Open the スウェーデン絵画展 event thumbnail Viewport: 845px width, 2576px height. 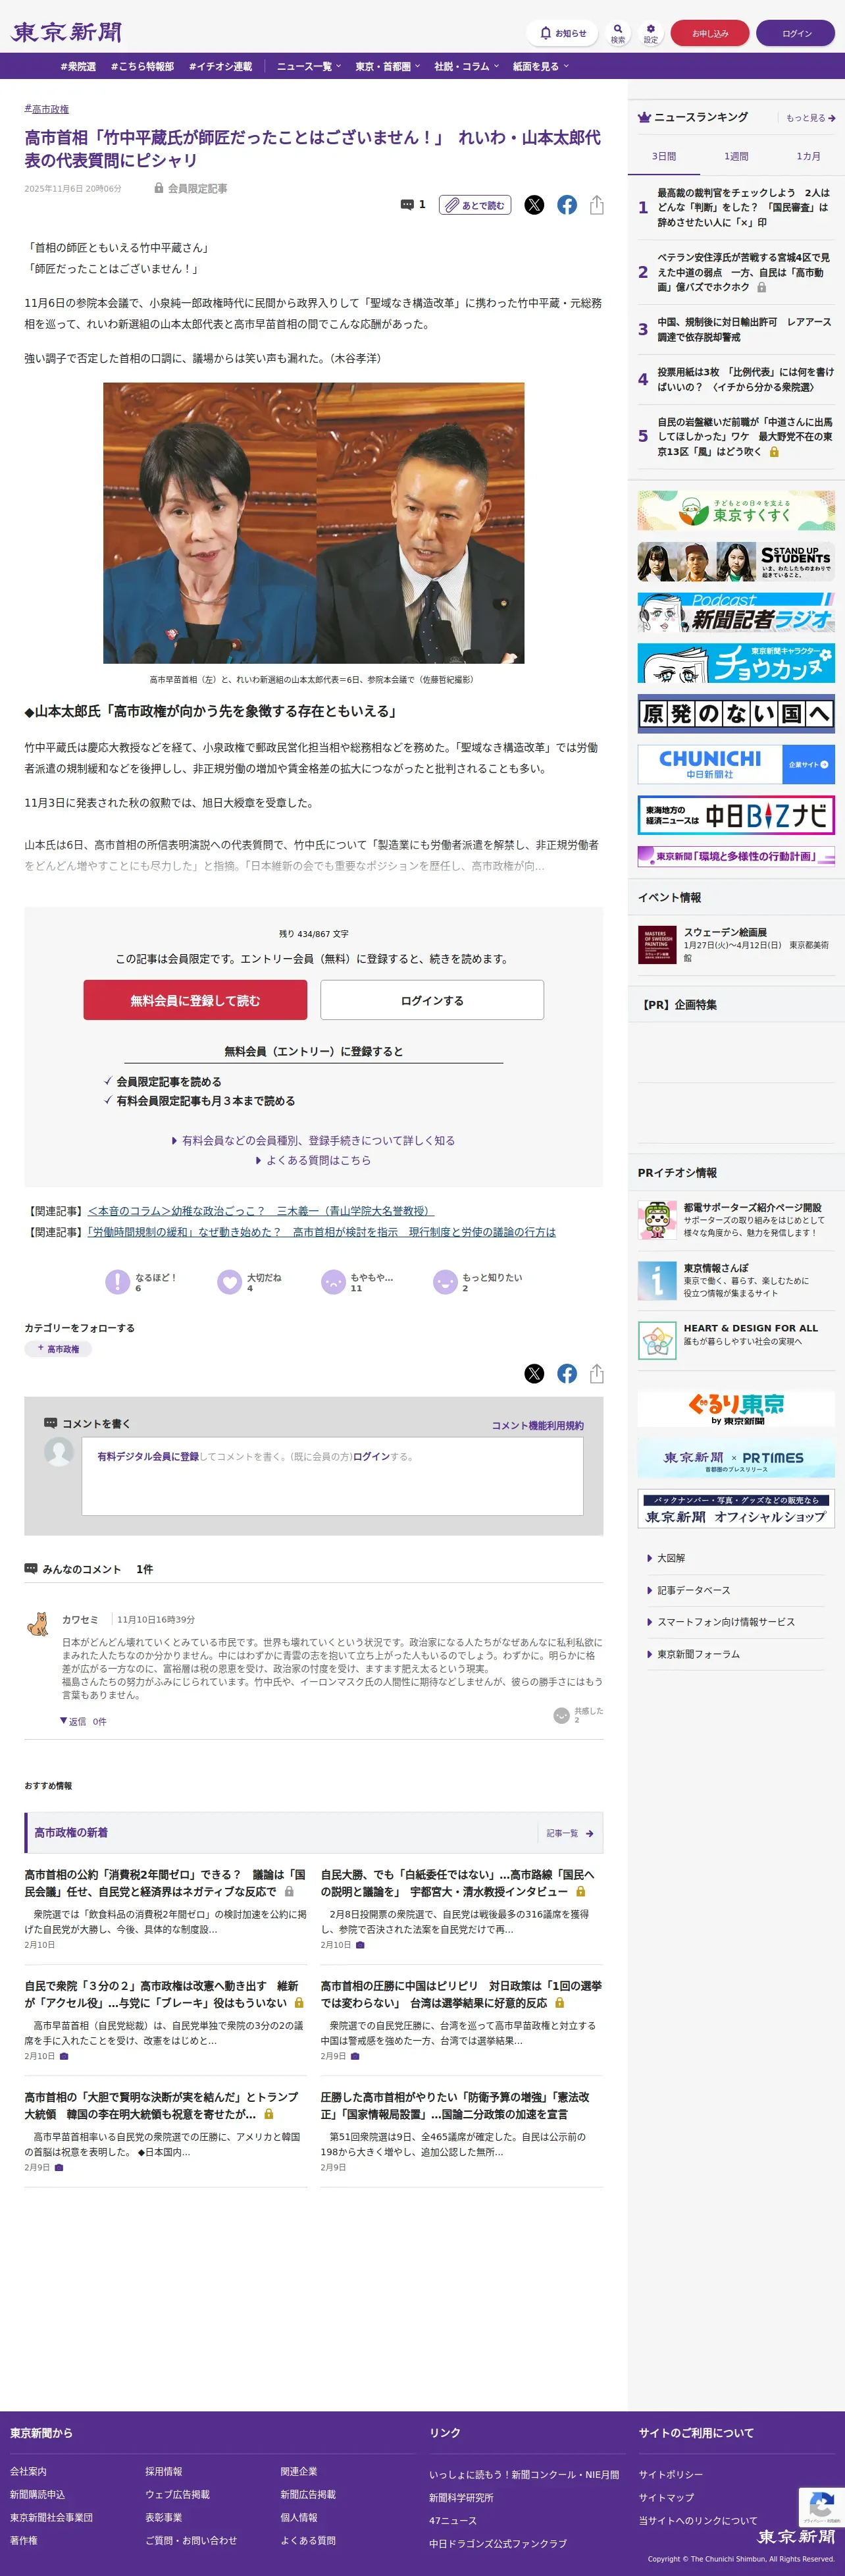[x=657, y=945]
